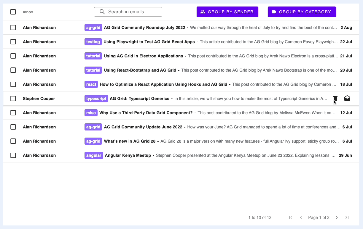Tick the checkbox for the Angular Kenya Meetup email
Screen dimensions: 363x229
(13, 155)
